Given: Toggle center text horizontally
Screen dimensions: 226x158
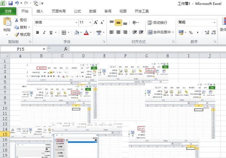Looking at the screenshot, I should (118, 32).
